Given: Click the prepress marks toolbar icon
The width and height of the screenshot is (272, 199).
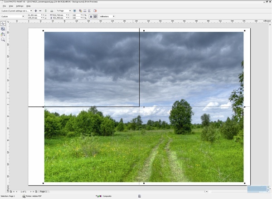Looking at the screenshot, I should pyautogui.click(x=89, y=11).
